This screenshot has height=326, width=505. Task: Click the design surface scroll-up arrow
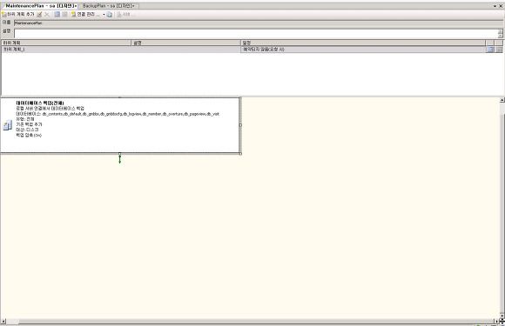[x=502, y=100]
